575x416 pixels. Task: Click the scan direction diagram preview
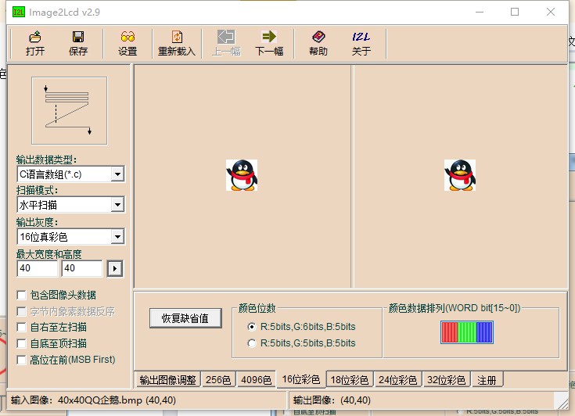tap(69, 109)
